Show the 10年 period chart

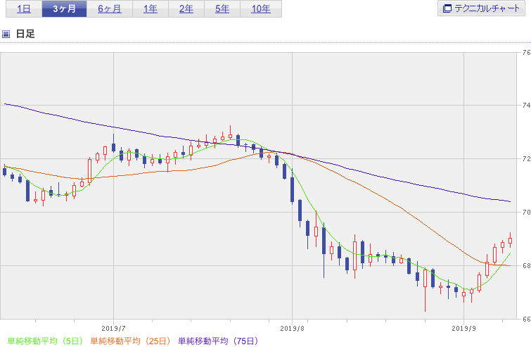(261, 8)
